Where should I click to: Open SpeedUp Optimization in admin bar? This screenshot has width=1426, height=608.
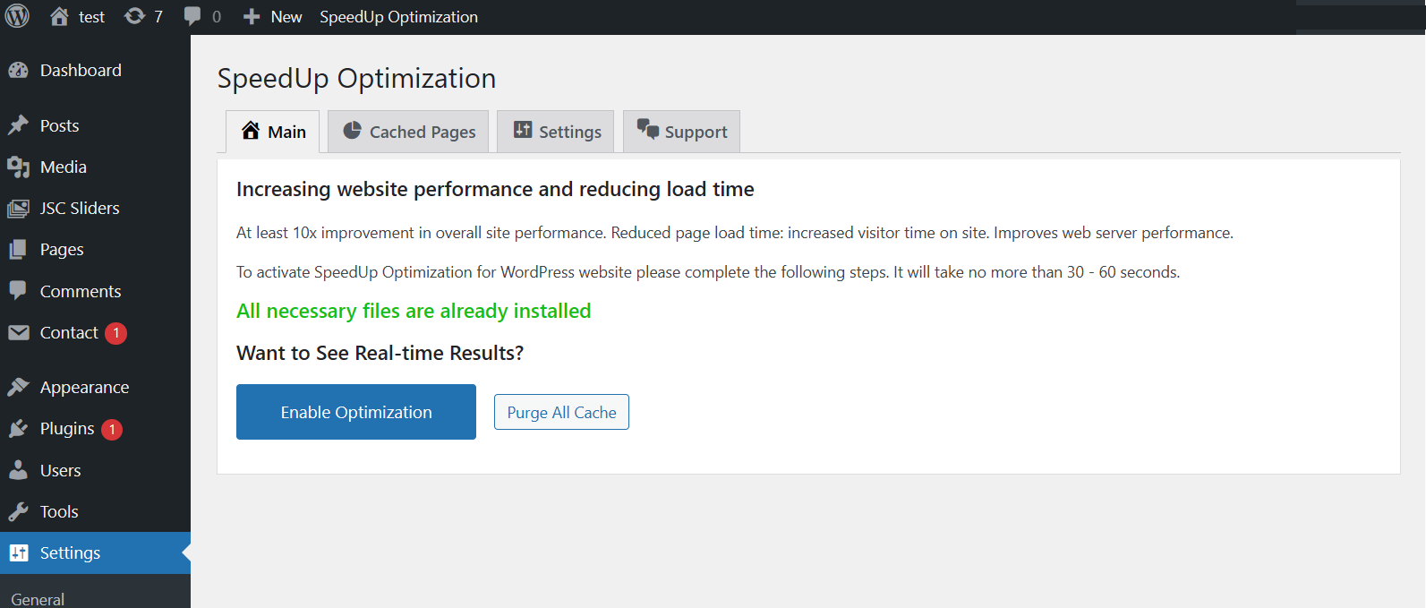tap(398, 17)
